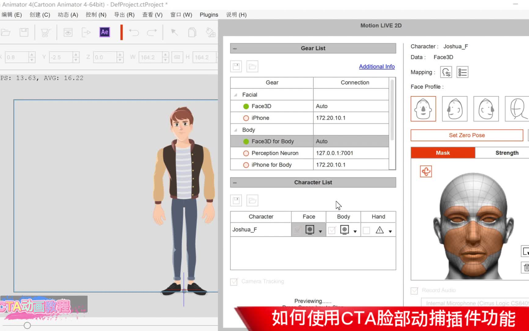Click the copy document toolbar icon

click(192, 32)
